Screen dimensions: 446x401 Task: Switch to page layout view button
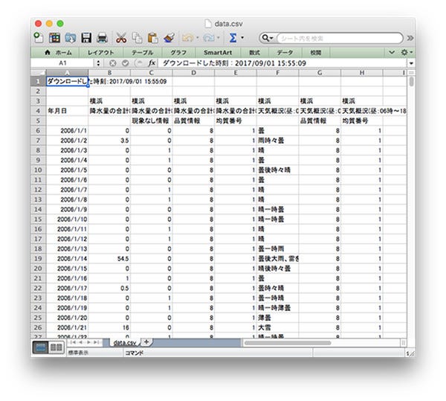[56, 347]
